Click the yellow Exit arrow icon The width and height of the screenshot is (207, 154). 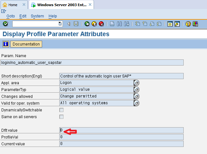tap(94, 24)
